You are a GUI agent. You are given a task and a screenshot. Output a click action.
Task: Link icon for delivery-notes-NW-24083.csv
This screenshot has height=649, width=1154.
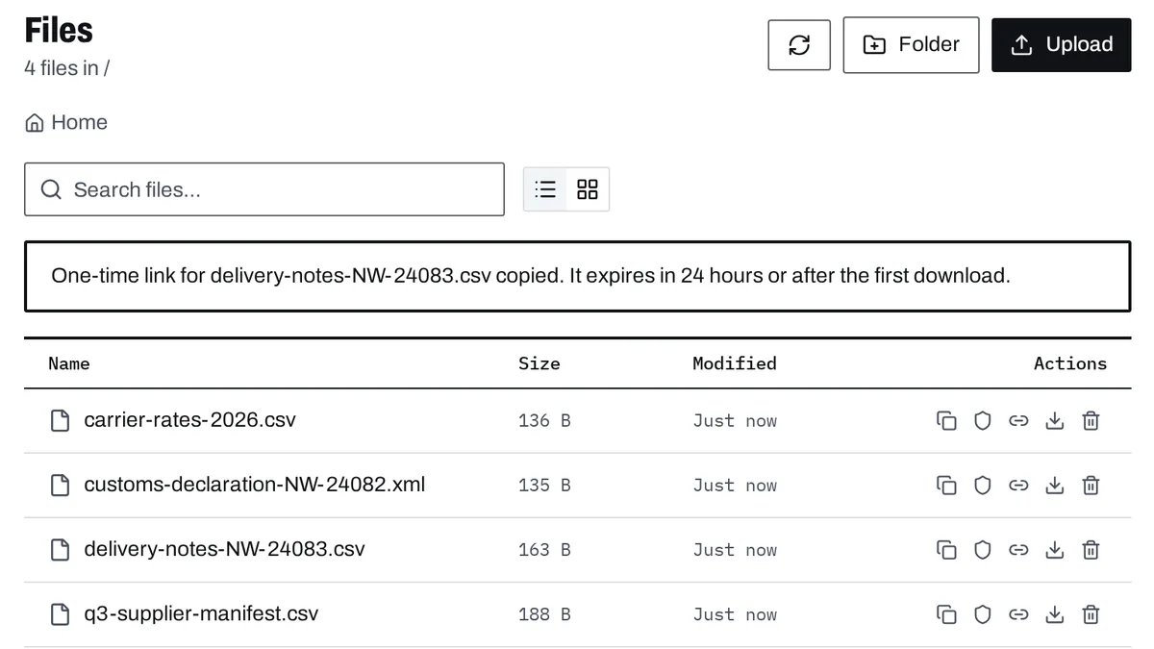tap(1018, 549)
